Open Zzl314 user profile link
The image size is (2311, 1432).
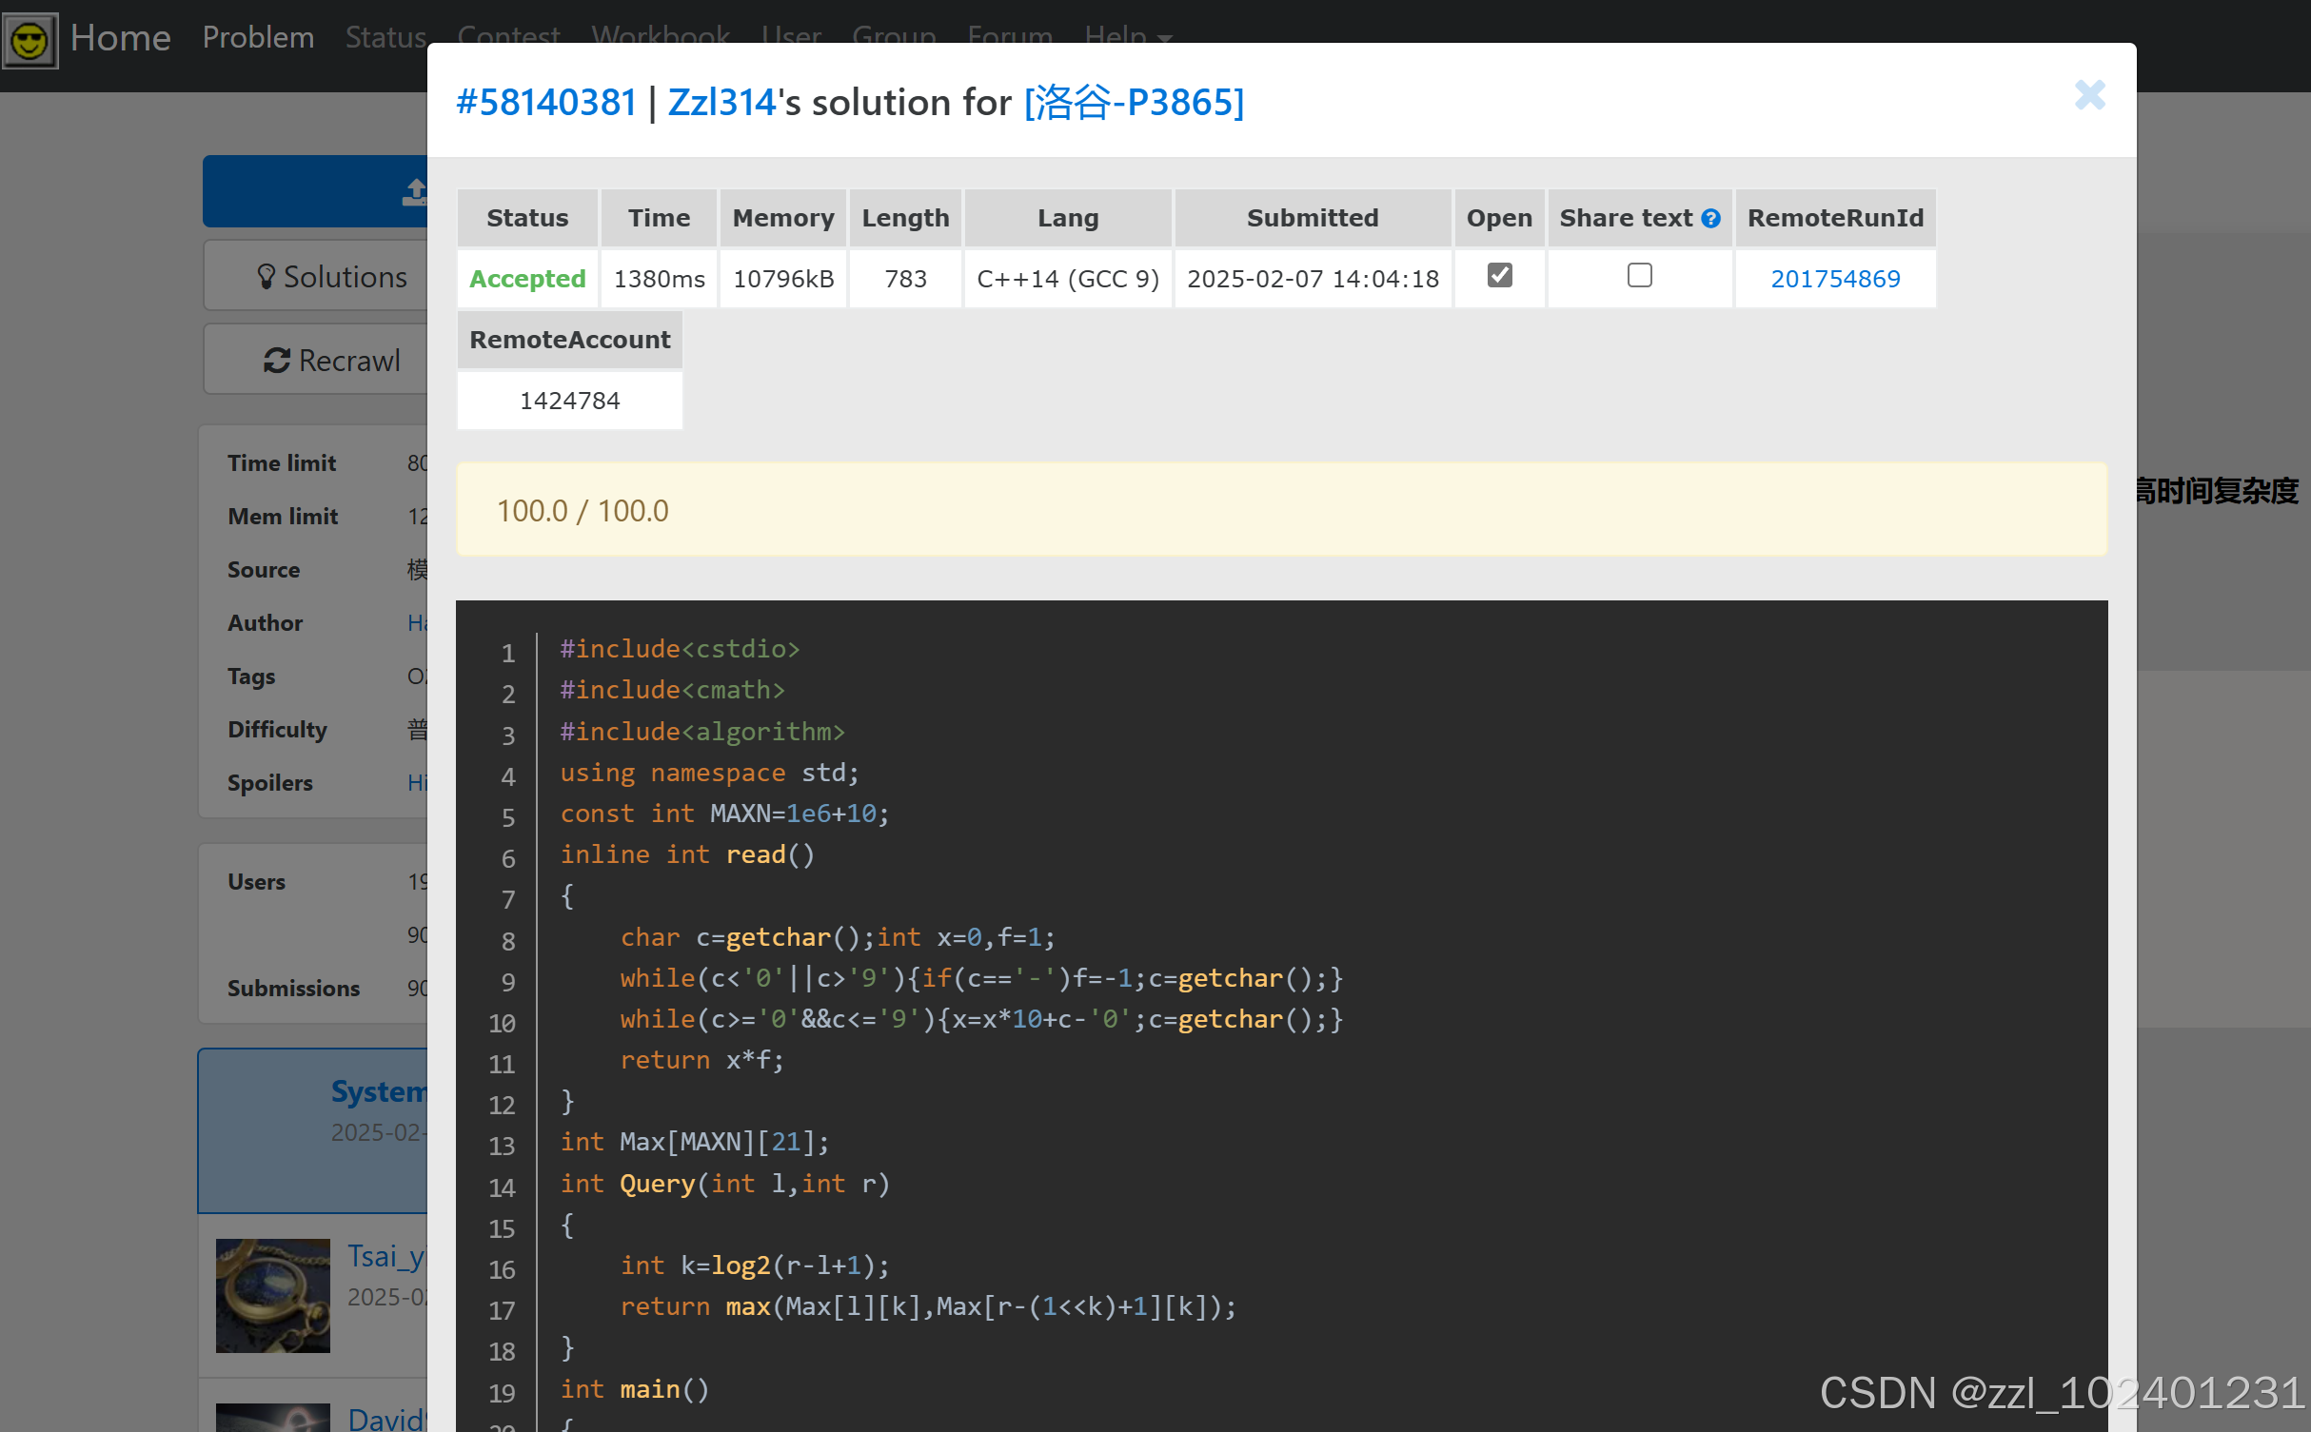click(x=721, y=102)
